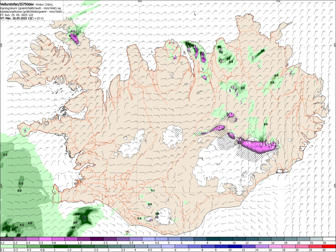Select the 3–3.5 violet snow legend swatch
Screen dimensions: 336x252
[123, 239]
